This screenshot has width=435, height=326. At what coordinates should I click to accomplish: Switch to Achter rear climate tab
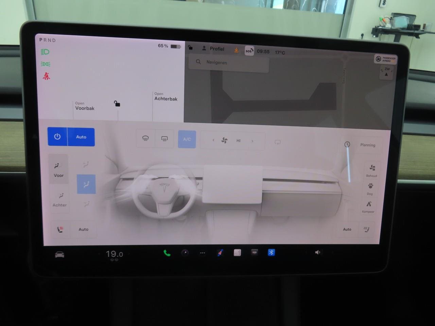coord(59,199)
